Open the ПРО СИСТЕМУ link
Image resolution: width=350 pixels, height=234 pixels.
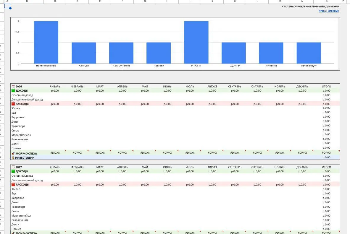(x=329, y=11)
